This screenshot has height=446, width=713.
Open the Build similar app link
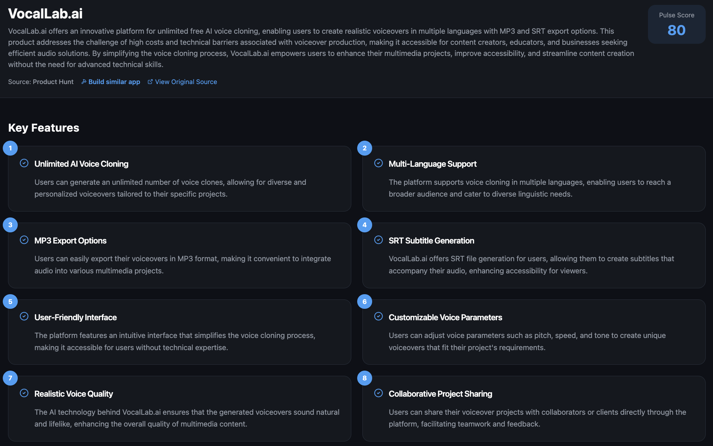click(x=111, y=82)
